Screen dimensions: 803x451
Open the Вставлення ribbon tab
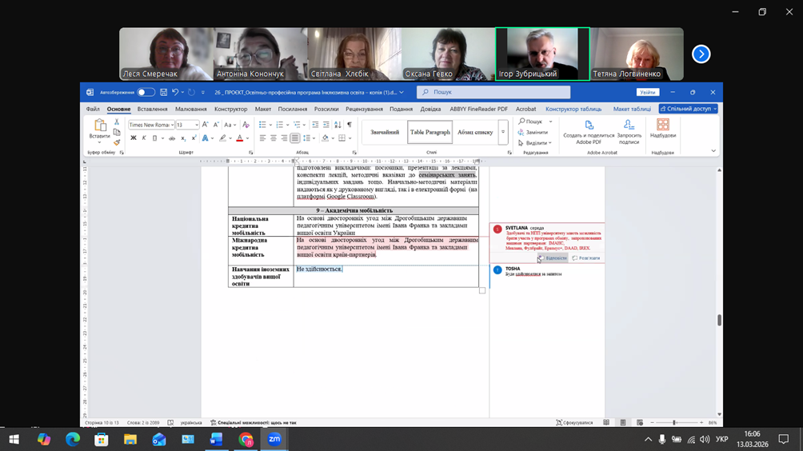point(152,109)
